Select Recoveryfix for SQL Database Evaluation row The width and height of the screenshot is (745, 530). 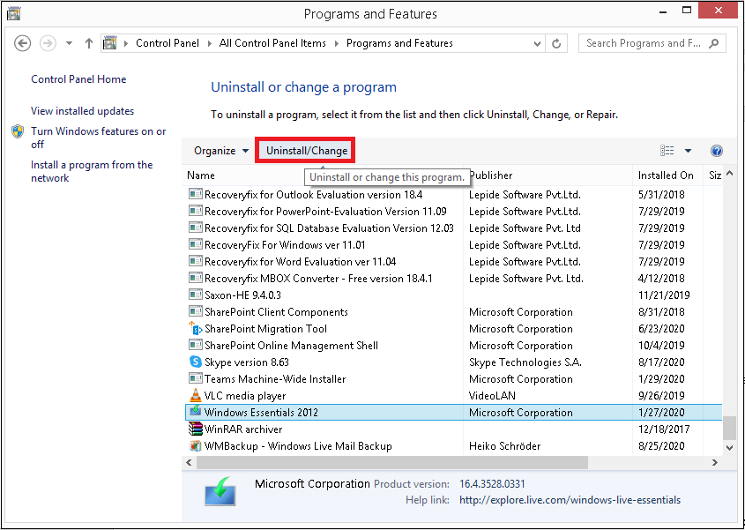[454, 228]
